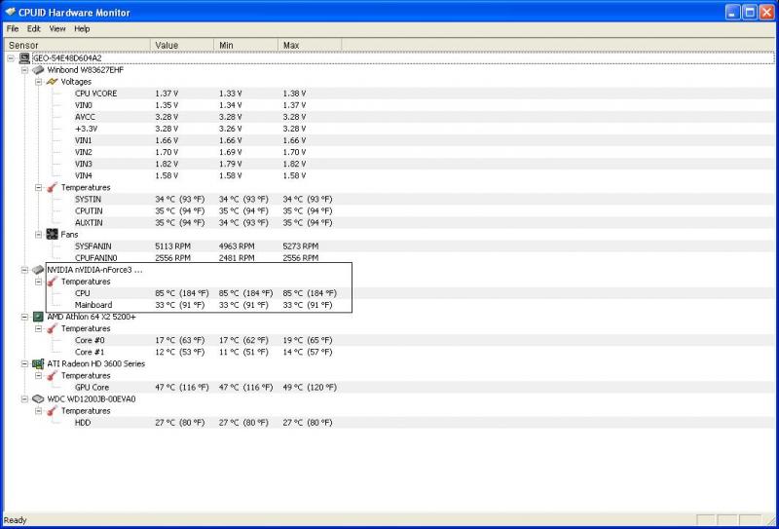This screenshot has height=529, width=779.
Task: Click the 5113 RPM value
Action: click(172, 246)
